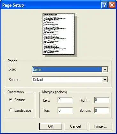Click the Help question mark button
The height and width of the screenshot is (134, 117).
click(x=105, y=5)
